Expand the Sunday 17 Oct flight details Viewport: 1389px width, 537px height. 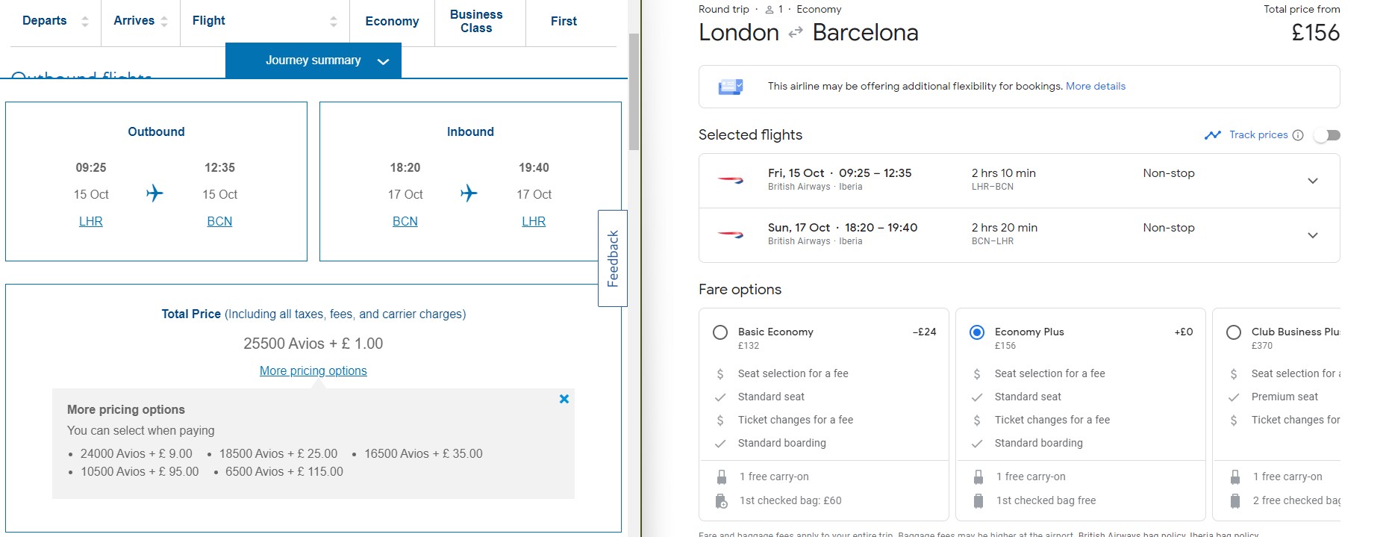tap(1312, 235)
